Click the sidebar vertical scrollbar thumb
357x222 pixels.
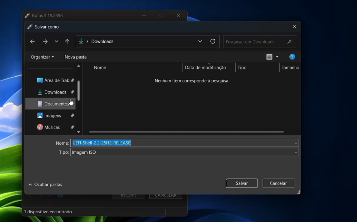(x=78, y=90)
